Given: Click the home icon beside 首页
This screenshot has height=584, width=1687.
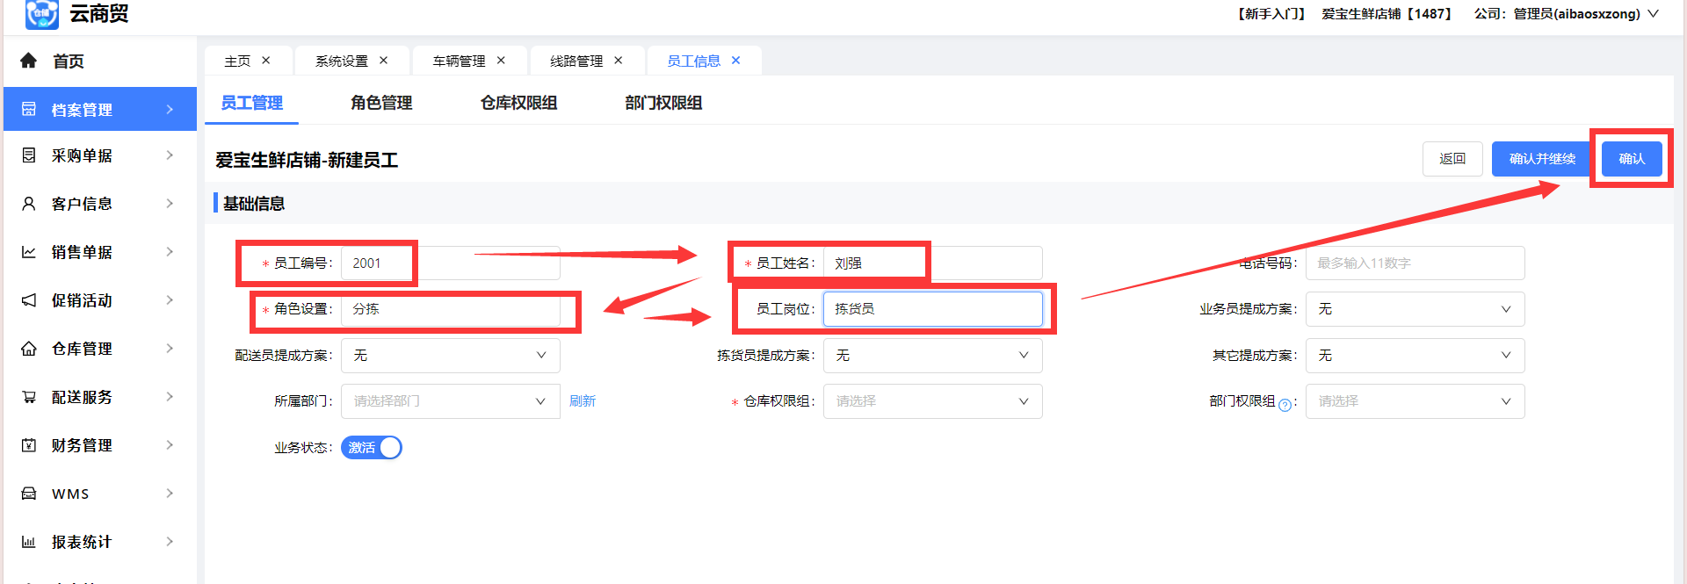Looking at the screenshot, I should [29, 61].
